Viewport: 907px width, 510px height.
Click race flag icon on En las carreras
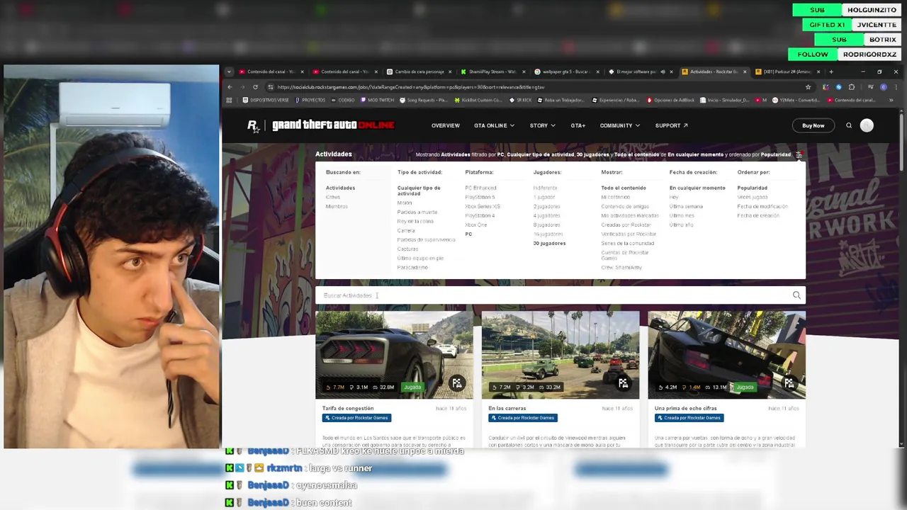coord(623,383)
